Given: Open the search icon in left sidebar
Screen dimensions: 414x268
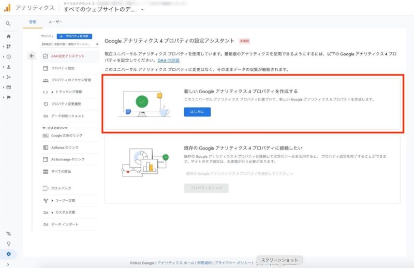Looking at the screenshot, I should [x=8, y=23].
